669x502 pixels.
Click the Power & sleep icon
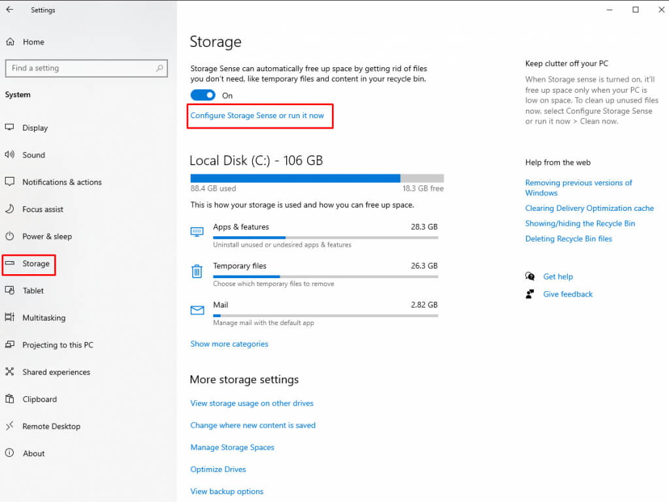[10, 236]
